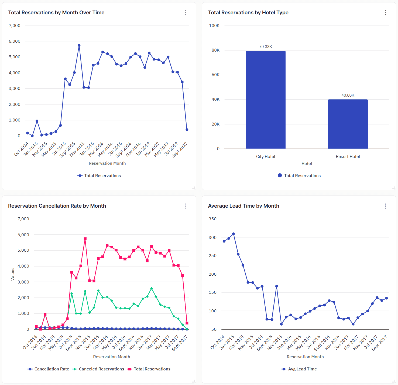Toggle Total Reservations legend in cancellation chart
Screen dimensions: 398x385
click(x=149, y=369)
